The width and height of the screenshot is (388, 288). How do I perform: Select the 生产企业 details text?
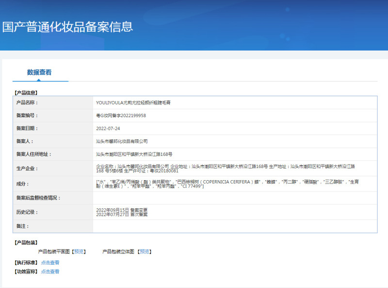pyautogui.click(x=226, y=169)
